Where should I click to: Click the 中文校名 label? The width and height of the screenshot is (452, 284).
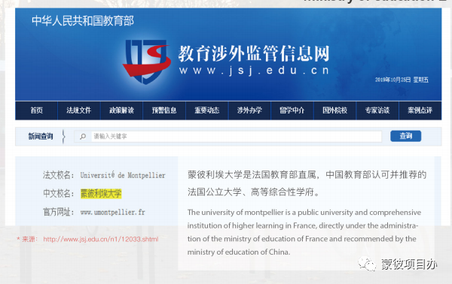pos(59,193)
